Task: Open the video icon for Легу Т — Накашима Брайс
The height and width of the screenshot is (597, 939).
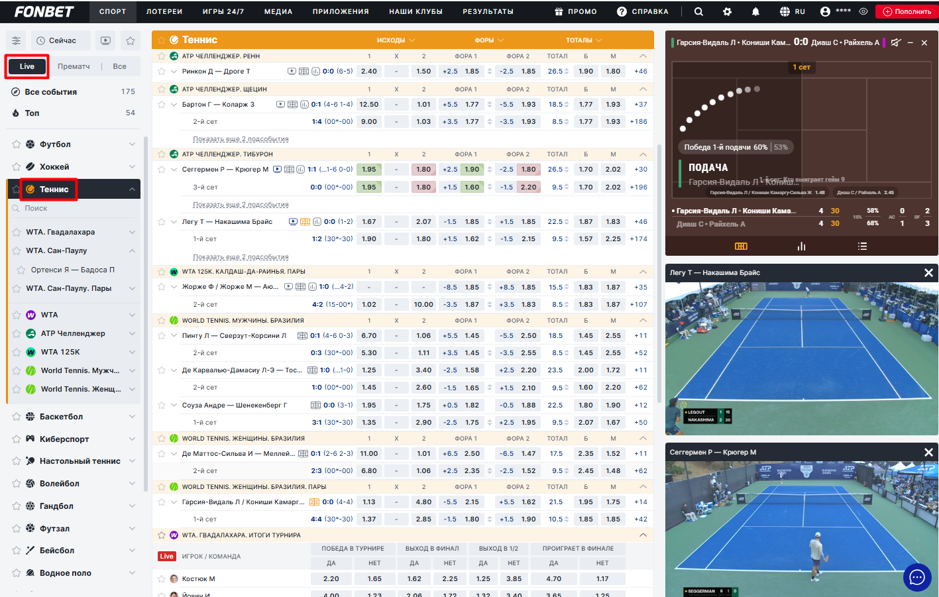Action: [294, 222]
